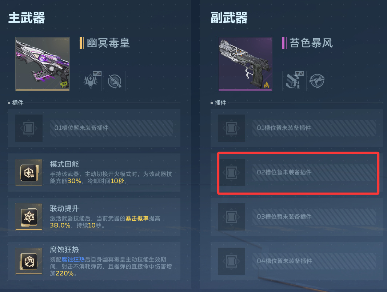Click the 模式回能 plugin title
387x292 pixels.
64,164
